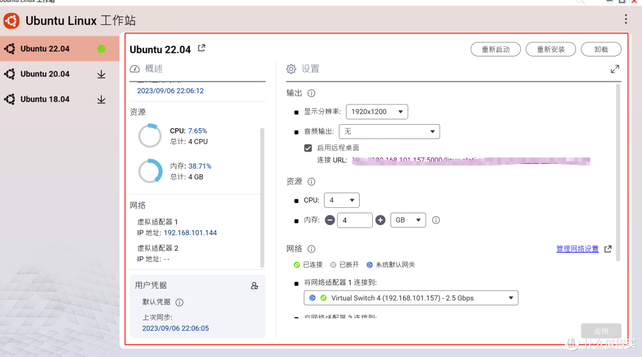Click the CPU usage ring gauge
This screenshot has width=642, height=357.
click(x=150, y=136)
